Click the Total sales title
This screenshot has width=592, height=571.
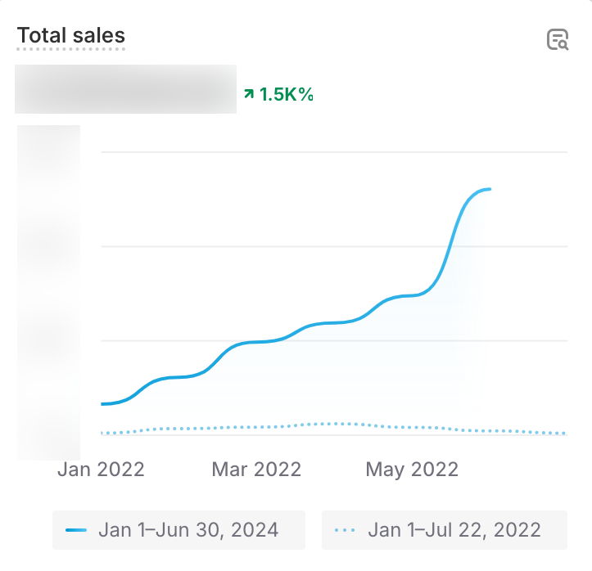(71, 36)
